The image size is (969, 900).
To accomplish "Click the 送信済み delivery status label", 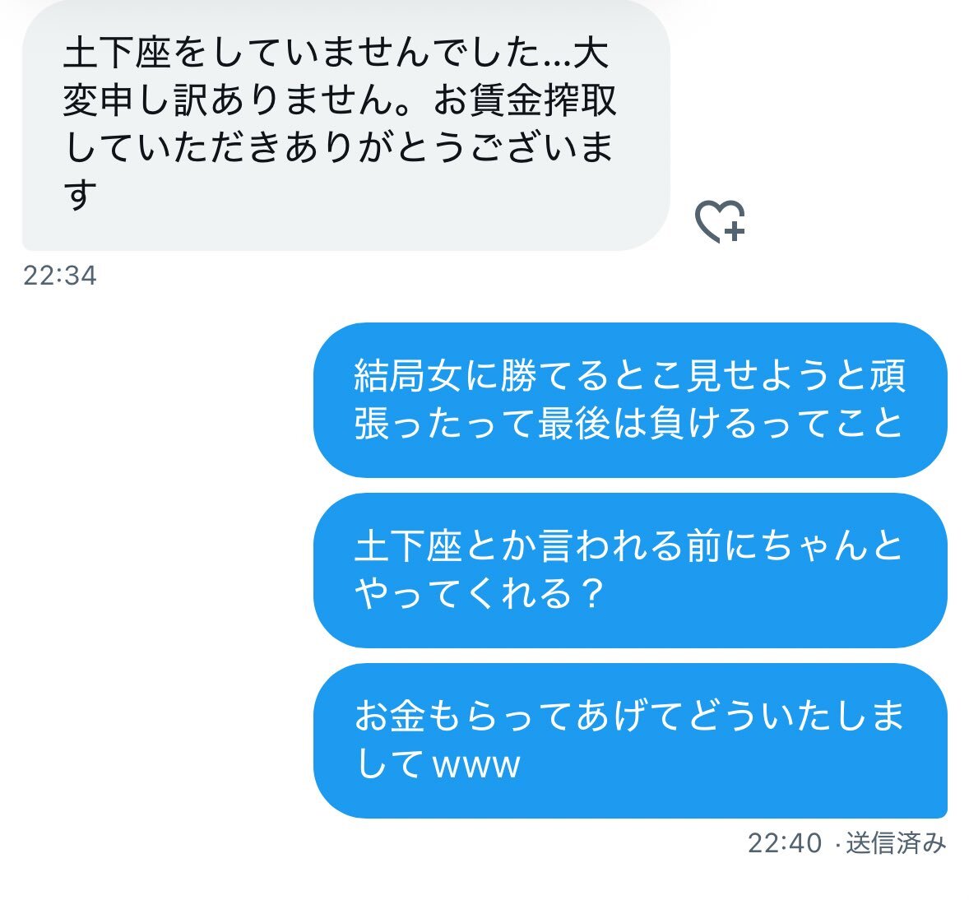I will pyautogui.click(x=896, y=843).
